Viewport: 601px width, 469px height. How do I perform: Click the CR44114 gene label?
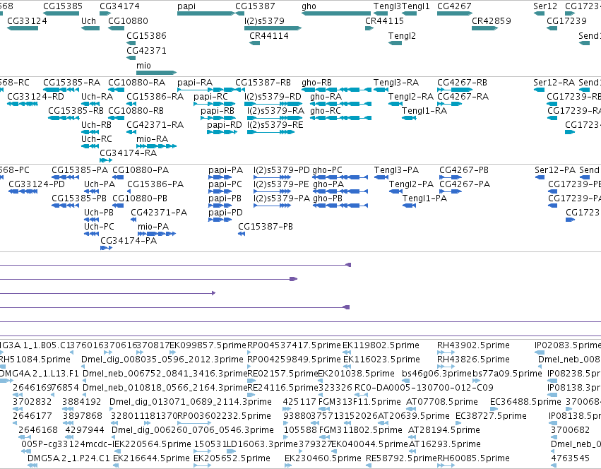[269, 35]
